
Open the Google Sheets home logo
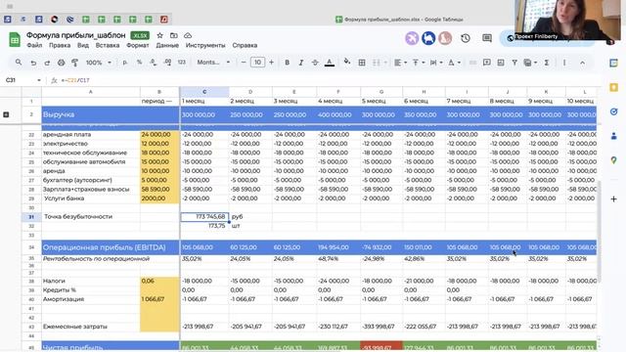pyautogui.click(x=15, y=40)
